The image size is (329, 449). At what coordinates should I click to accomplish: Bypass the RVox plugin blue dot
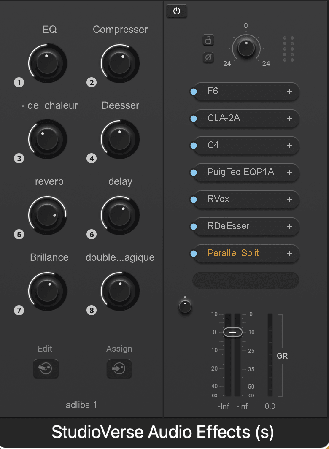(x=194, y=200)
